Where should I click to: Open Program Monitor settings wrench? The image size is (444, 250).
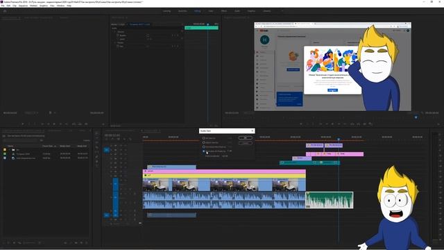click(422, 112)
